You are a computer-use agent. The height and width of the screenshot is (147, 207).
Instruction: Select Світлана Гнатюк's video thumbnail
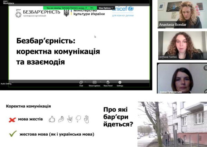point(183,45)
